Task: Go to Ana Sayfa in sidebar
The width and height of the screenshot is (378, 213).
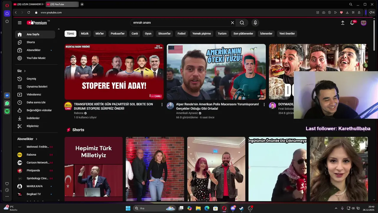Action: [x=35, y=34]
